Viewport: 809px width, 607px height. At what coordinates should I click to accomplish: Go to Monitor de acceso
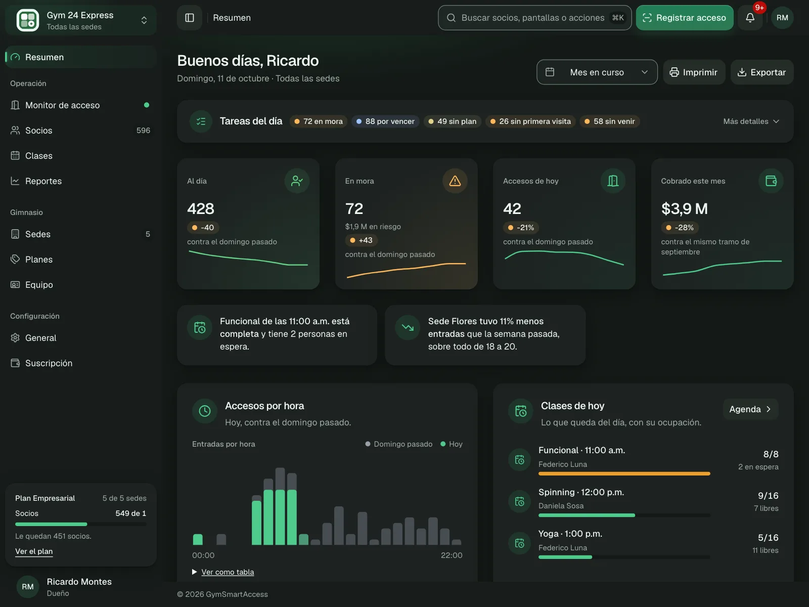point(81,105)
